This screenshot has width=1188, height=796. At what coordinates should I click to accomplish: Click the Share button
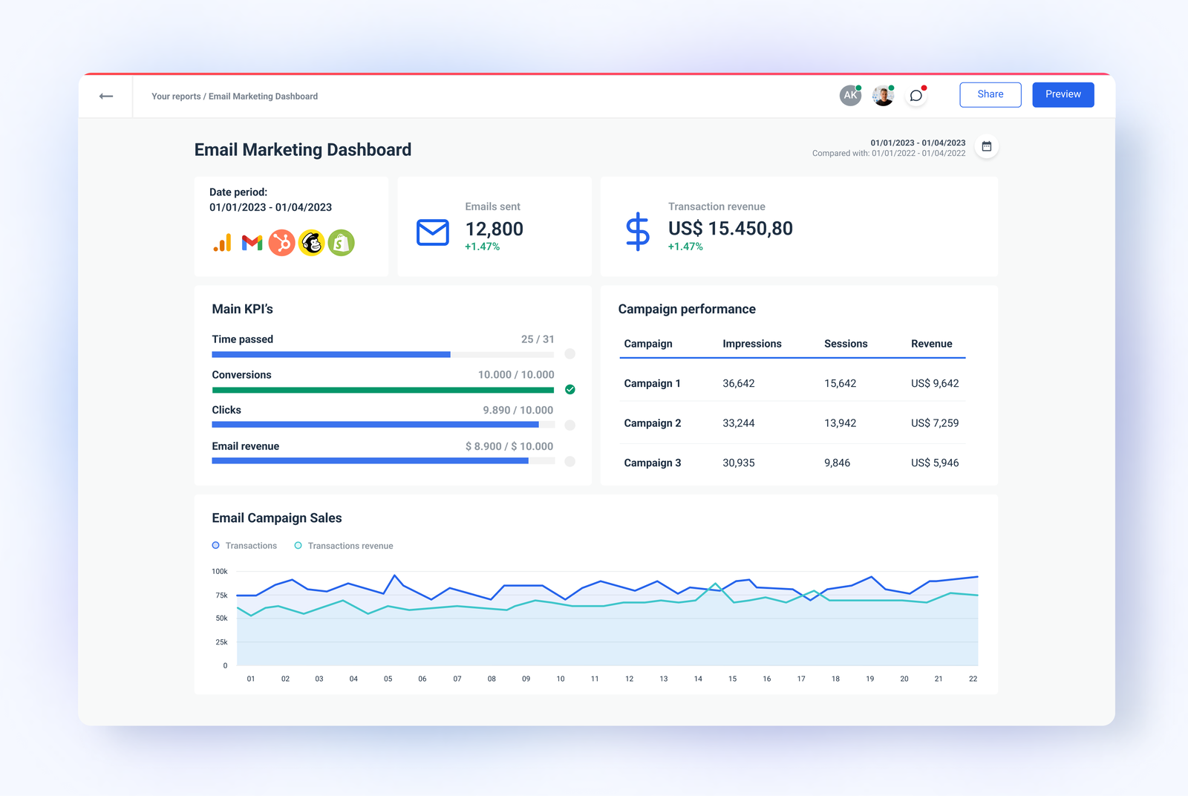coord(990,94)
